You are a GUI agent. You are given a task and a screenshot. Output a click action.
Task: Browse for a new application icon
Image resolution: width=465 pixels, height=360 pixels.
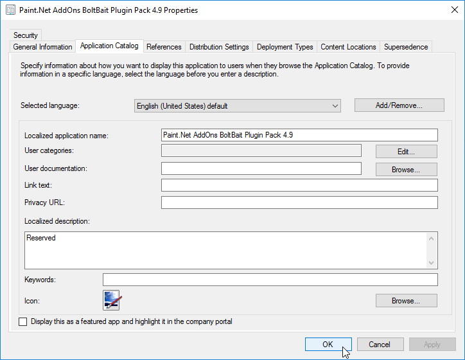(406, 300)
